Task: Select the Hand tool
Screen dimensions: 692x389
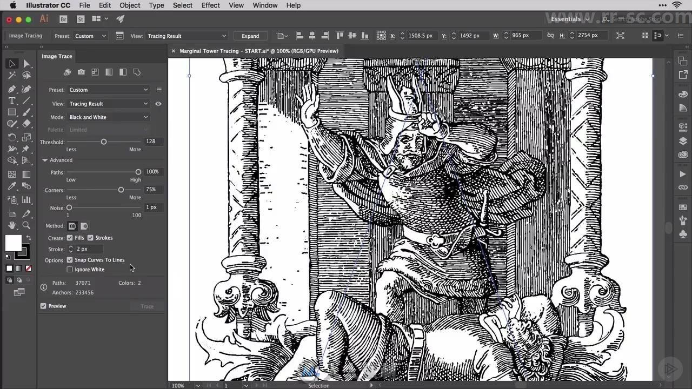Action: pos(12,225)
